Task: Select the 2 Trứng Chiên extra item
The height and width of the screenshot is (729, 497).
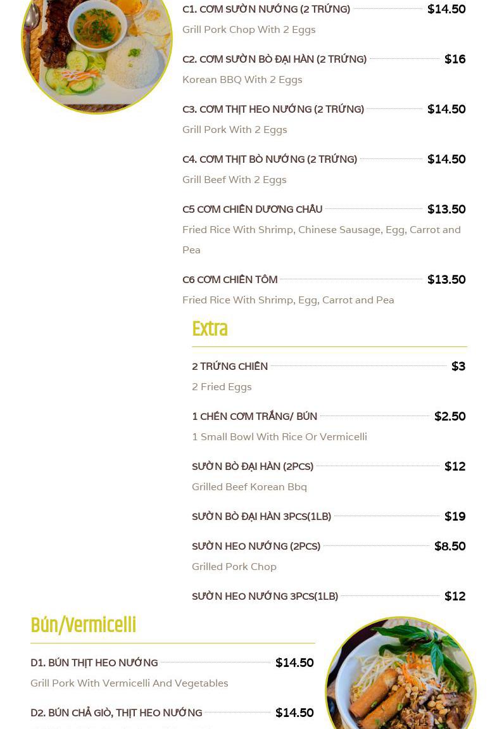Action: (x=230, y=367)
